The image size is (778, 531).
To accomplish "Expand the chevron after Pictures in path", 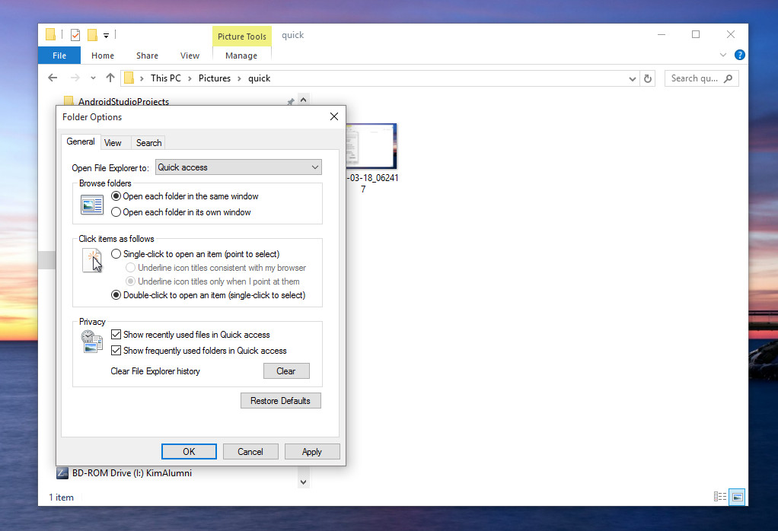I will [239, 78].
